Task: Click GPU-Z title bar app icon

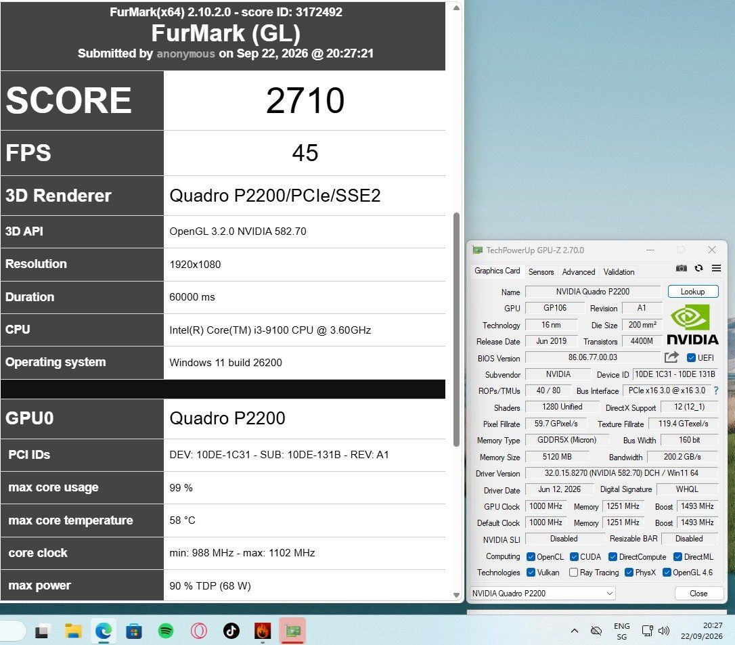Action: (477, 250)
